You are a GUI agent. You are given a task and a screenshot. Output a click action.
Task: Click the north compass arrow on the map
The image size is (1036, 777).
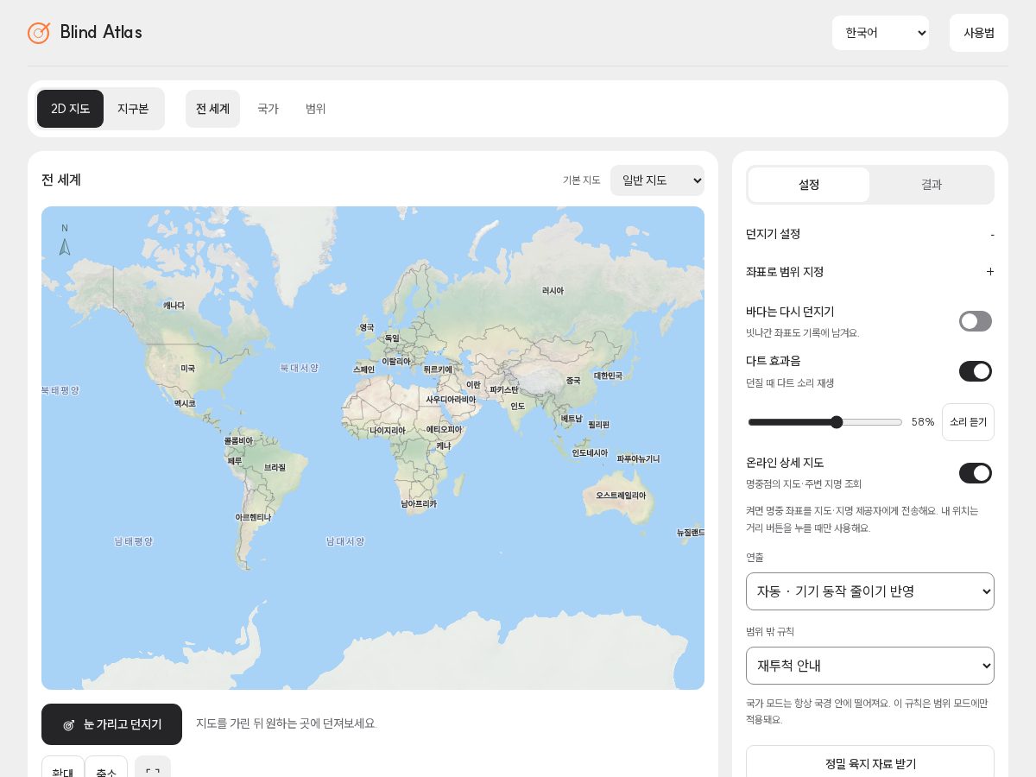65,247
